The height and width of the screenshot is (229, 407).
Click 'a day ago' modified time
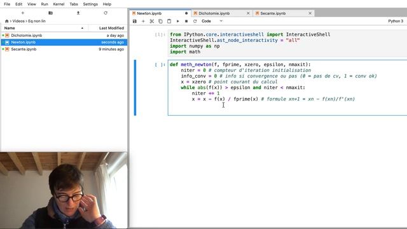pyautogui.click(x=115, y=36)
